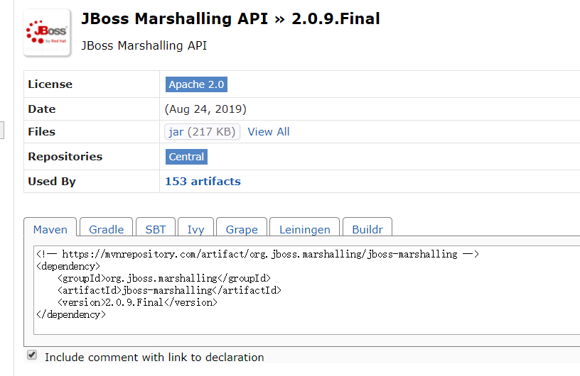Uncheck the Include comment checkbox

point(32,355)
